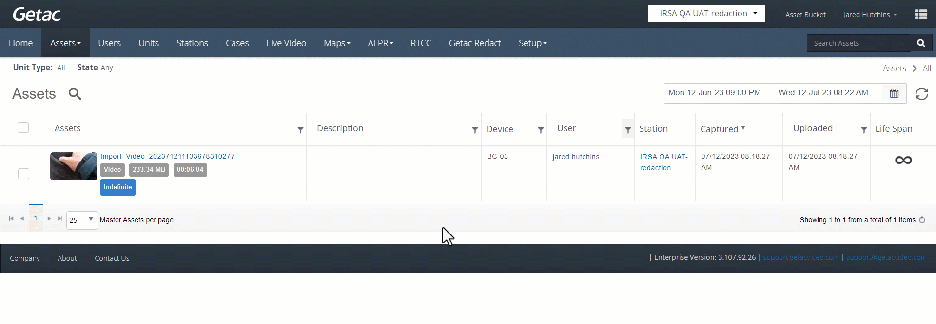Open Live Video tab
The height and width of the screenshot is (324, 936).
286,43
